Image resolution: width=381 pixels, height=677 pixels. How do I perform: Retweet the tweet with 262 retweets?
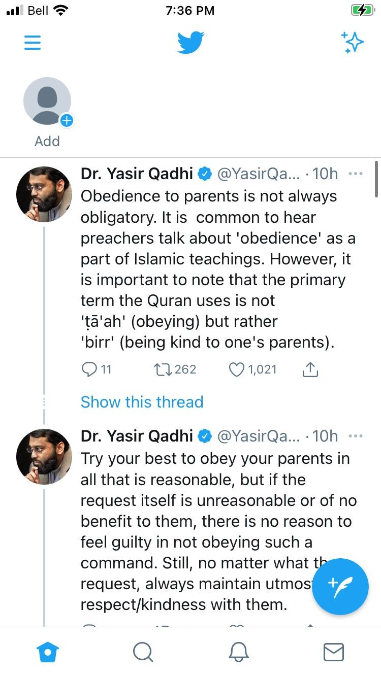[162, 369]
